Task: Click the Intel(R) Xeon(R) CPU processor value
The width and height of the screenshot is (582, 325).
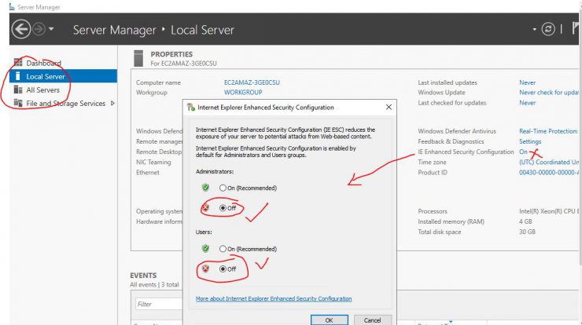Action: point(549,211)
